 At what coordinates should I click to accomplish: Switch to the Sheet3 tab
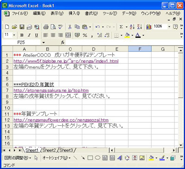[66, 150]
